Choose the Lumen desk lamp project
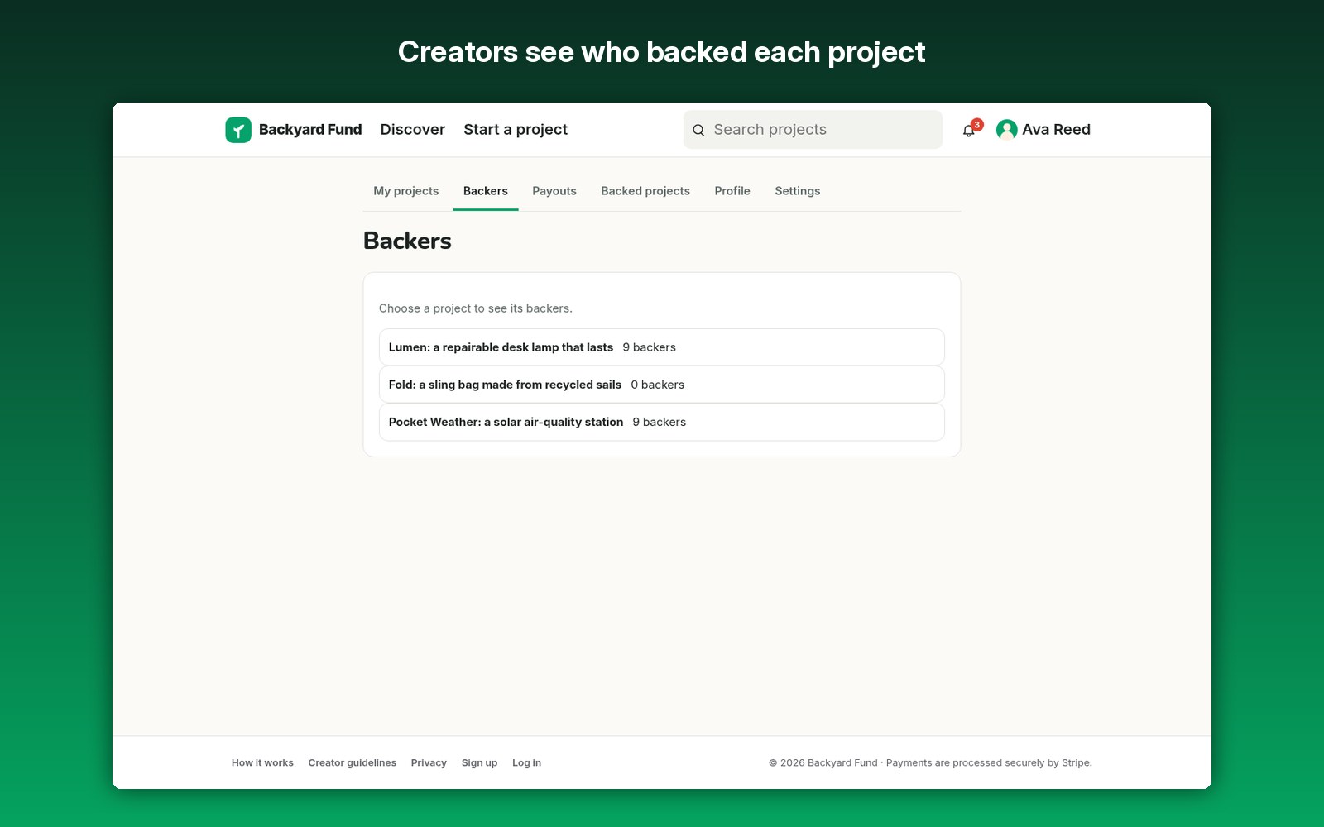This screenshot has height=827, width=1324. click(662, 347)
